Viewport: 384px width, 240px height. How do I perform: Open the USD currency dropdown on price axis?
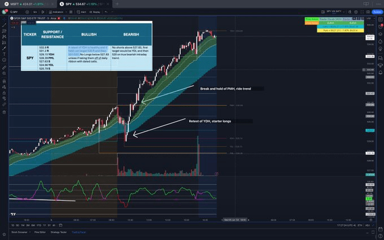pyautogui.click(x=369, y=18)
